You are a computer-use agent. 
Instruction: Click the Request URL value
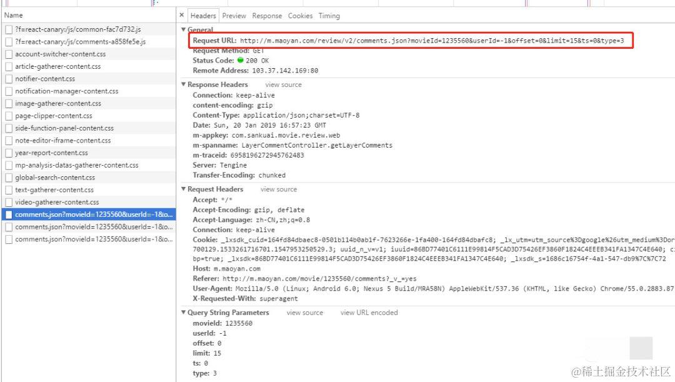432,41
